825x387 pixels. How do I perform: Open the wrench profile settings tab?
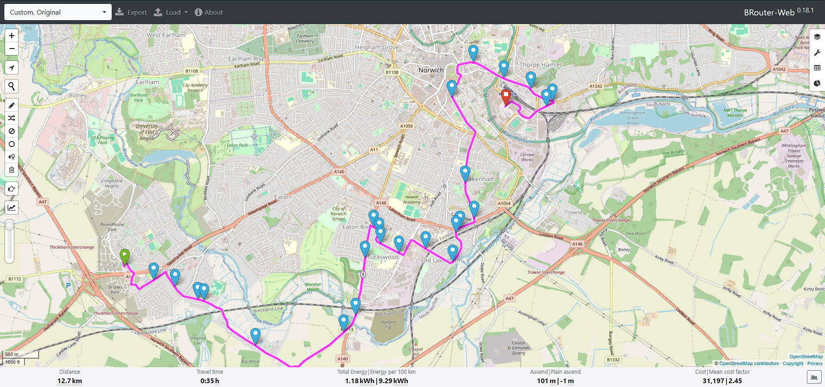[x=817, y=52]
